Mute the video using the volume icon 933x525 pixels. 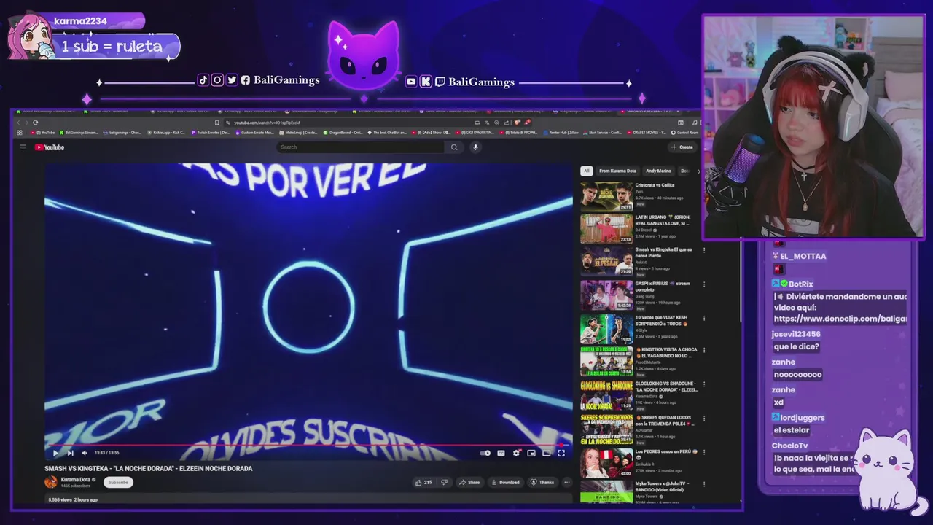(x=85, y=453)
